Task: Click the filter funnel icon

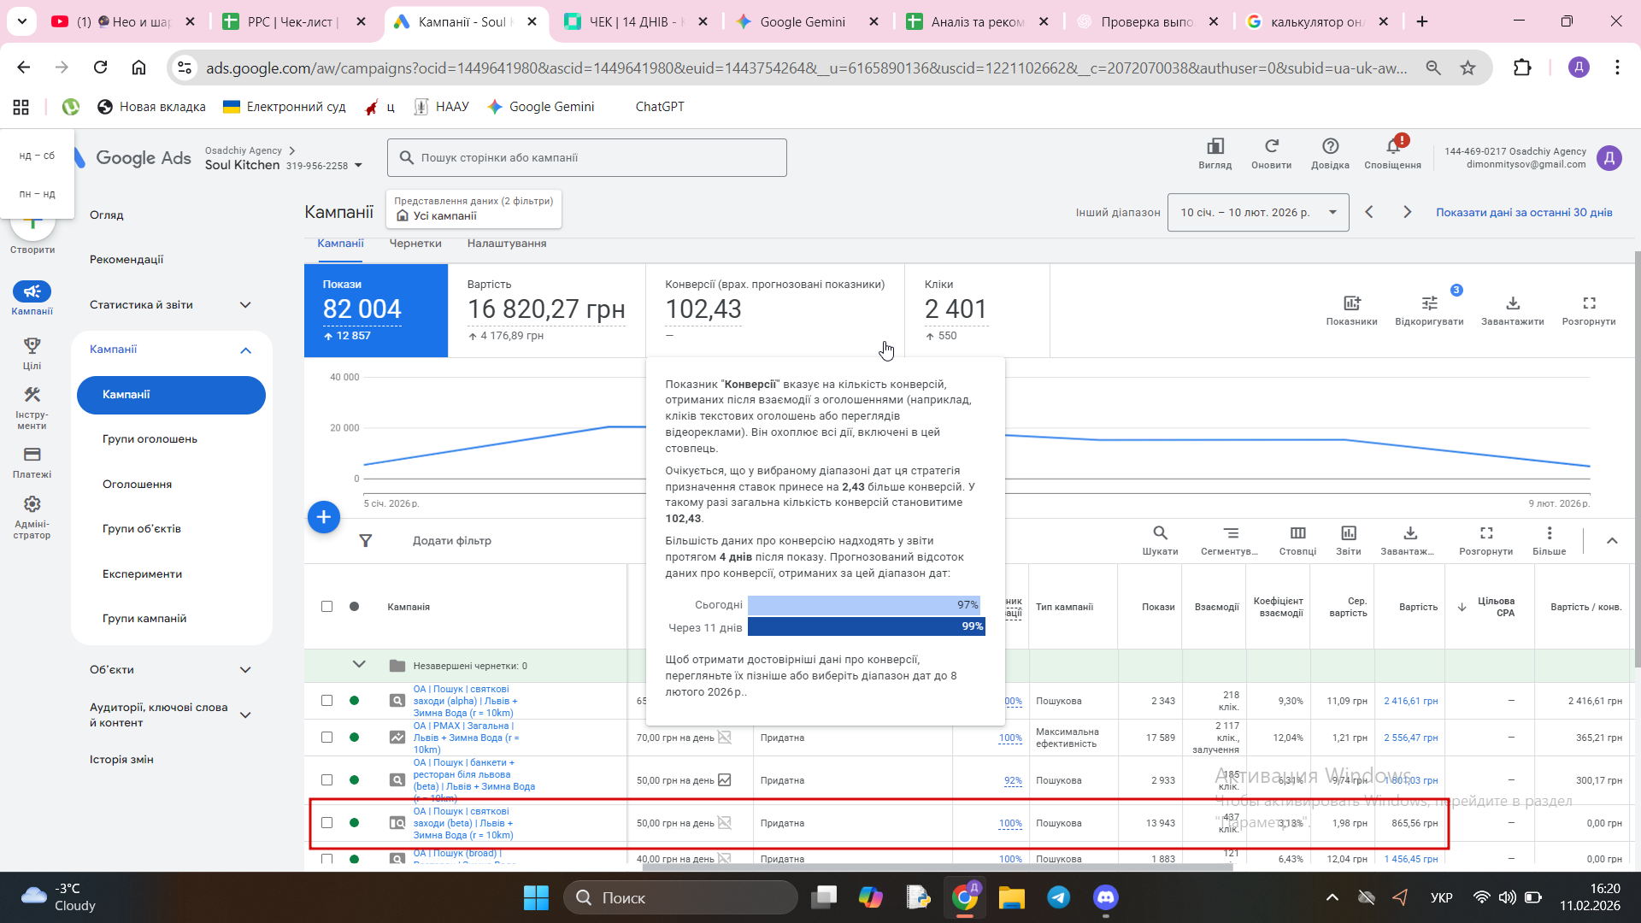Action: [x=366, y=541]
